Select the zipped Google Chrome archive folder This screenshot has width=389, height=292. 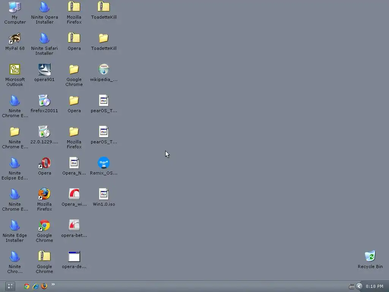point(44,256)
